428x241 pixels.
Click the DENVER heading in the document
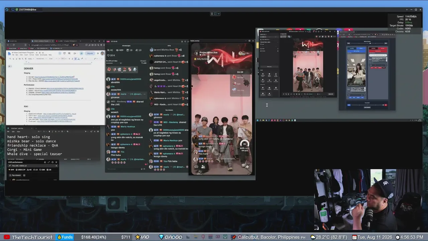(28, 69)
